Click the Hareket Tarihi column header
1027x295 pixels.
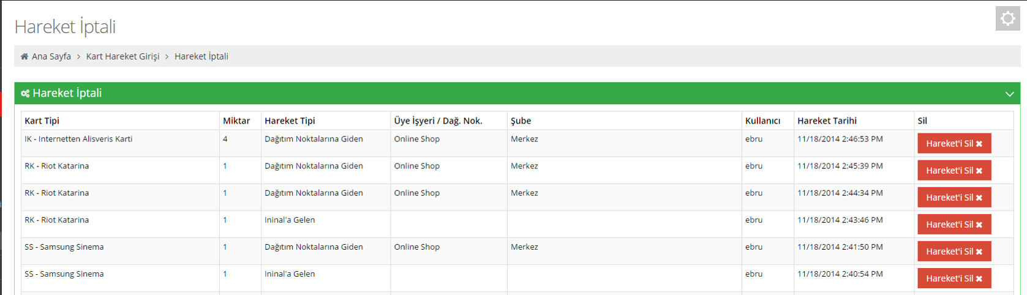(x=827, y=121)
